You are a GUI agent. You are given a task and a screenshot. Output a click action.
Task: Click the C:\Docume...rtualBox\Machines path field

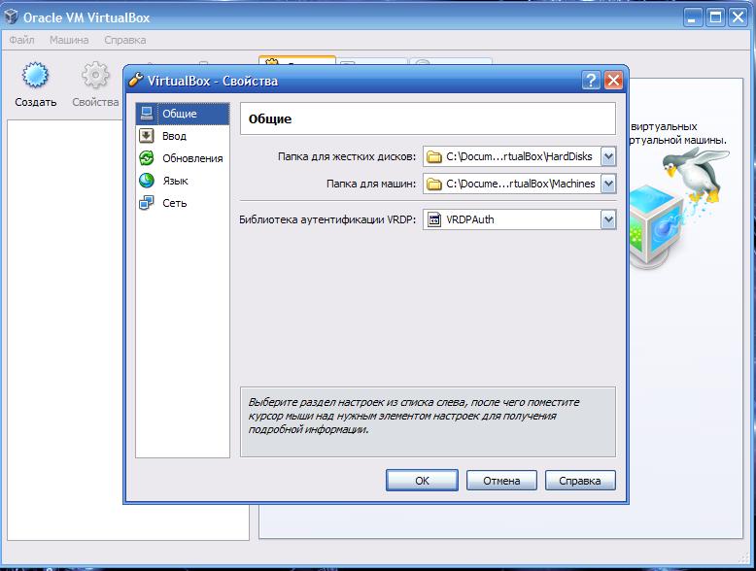[519, 184]
